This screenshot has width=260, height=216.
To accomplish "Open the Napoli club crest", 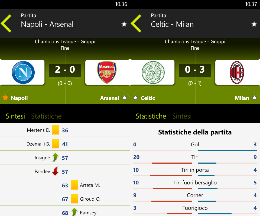I will tap(23, 72).
